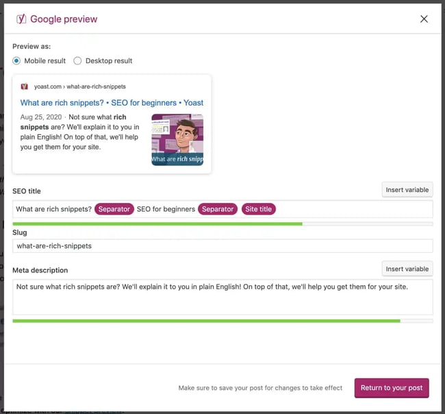Open the preview title link about rich snippets

point(112,103)
